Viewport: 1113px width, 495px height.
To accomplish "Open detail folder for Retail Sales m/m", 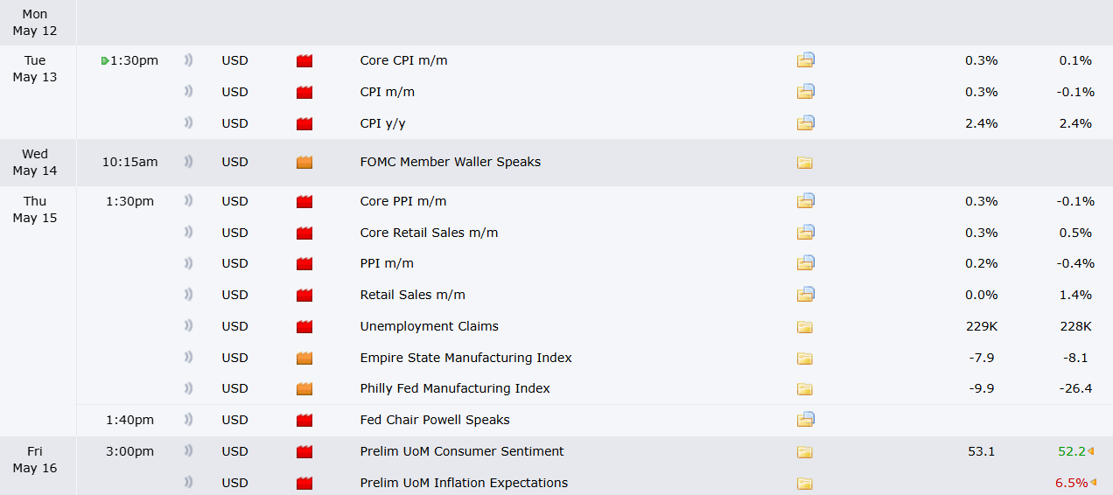I will (x=806, y=295).
